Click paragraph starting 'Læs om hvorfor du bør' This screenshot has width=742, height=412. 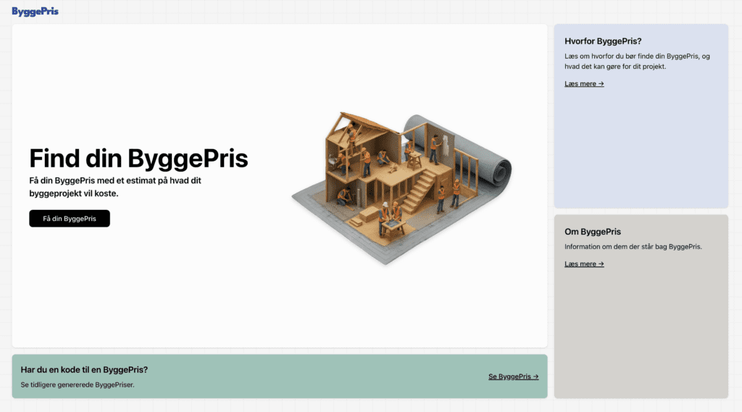tap(637, 62)
